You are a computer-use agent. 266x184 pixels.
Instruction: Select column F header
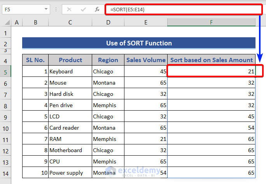coord(211,23)
